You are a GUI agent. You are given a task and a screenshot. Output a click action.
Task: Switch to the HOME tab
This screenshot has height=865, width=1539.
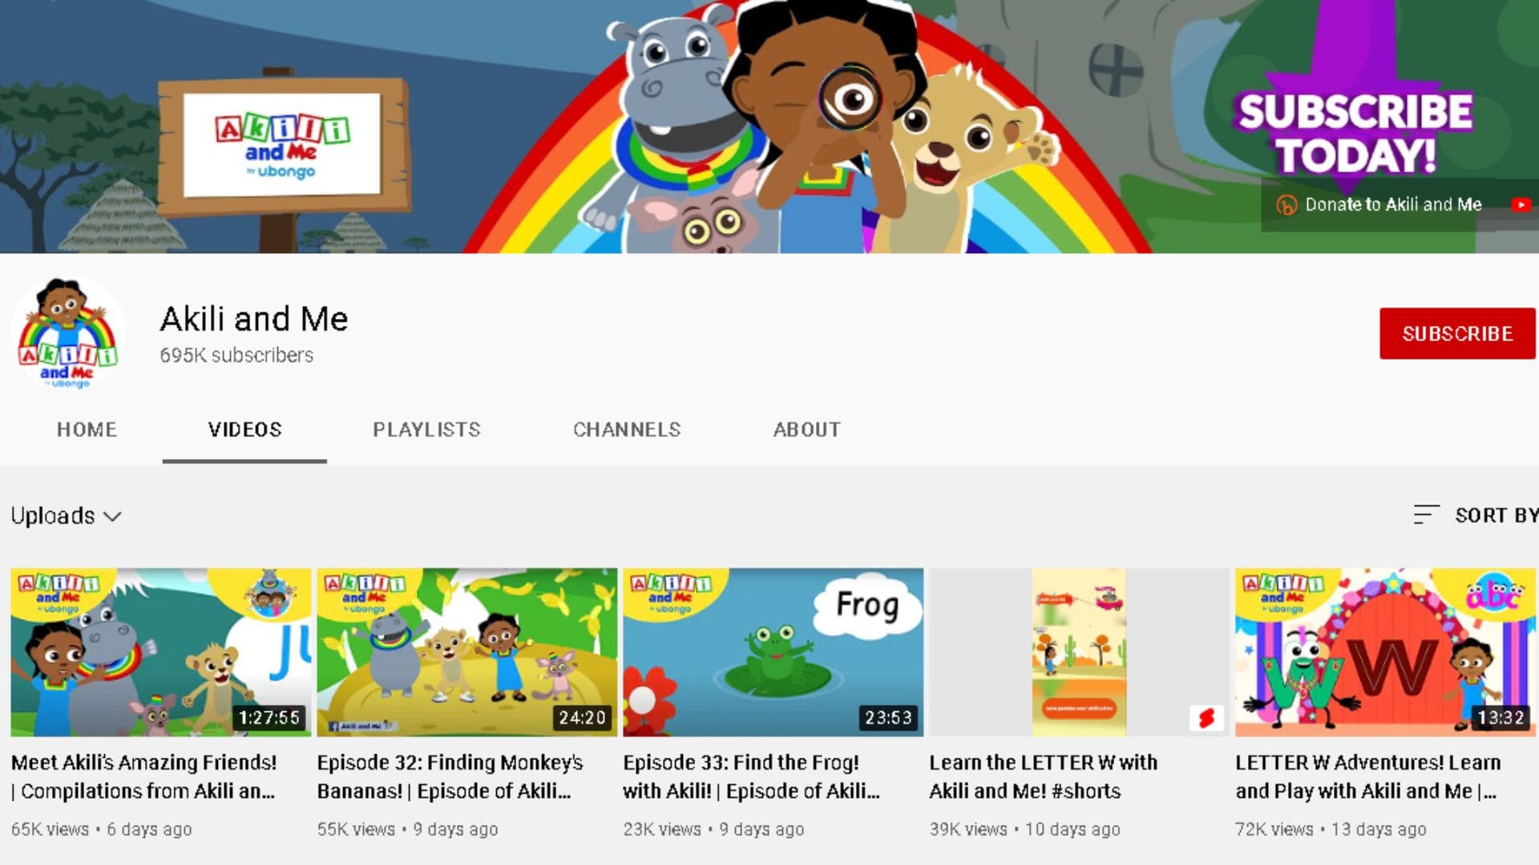(87, 430)
